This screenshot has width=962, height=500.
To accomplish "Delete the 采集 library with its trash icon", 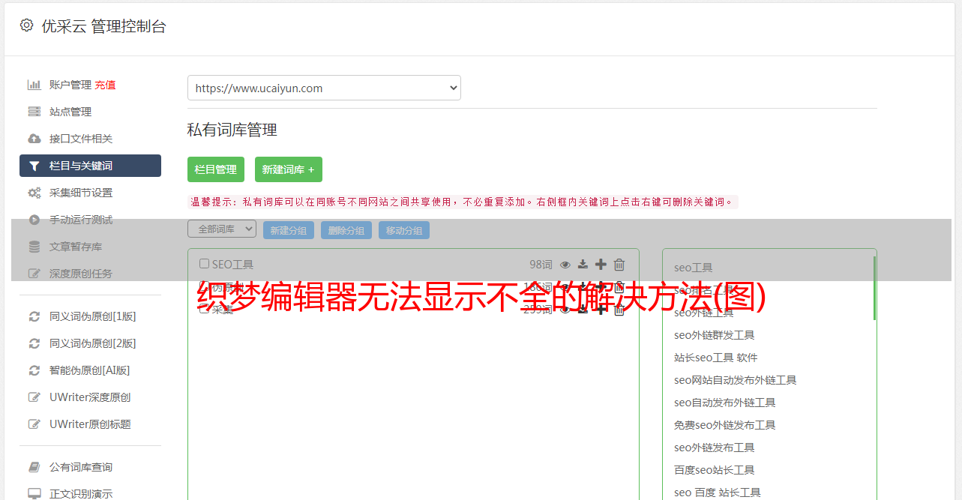I will click(619, 310).
